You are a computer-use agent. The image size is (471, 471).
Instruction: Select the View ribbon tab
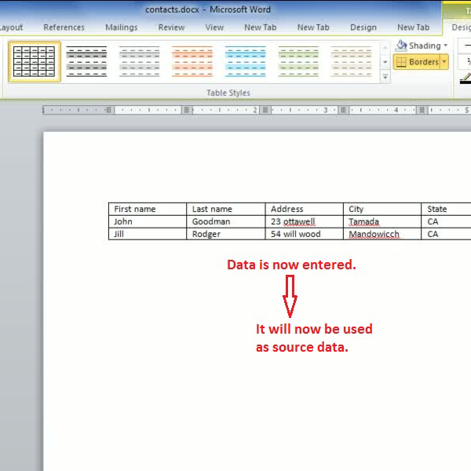click(x=214, y=27)
